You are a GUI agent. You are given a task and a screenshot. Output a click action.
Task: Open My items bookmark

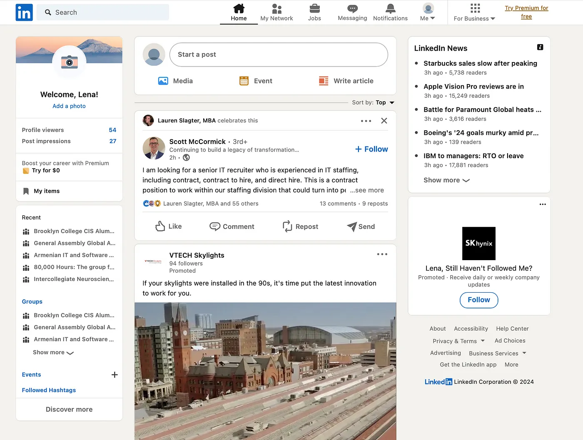point(47,191)
